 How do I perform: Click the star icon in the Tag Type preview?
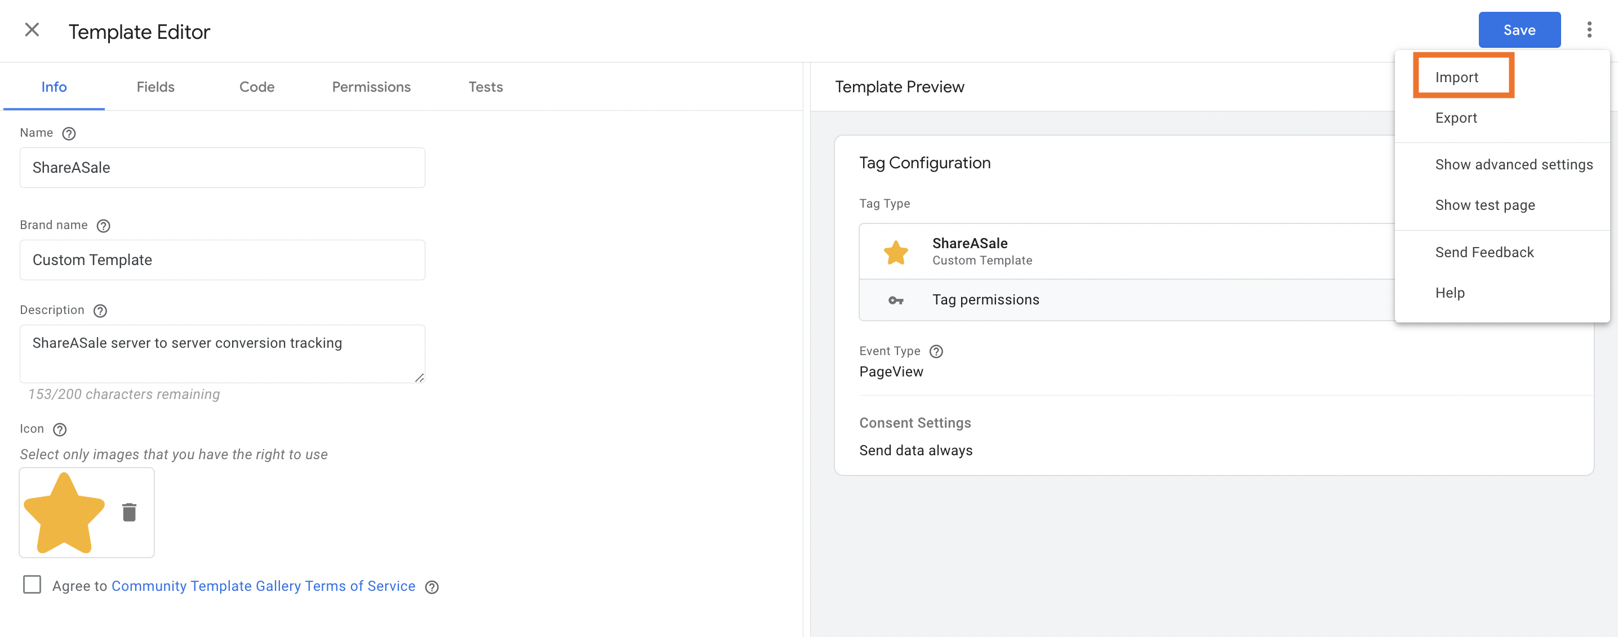point(896,252)
